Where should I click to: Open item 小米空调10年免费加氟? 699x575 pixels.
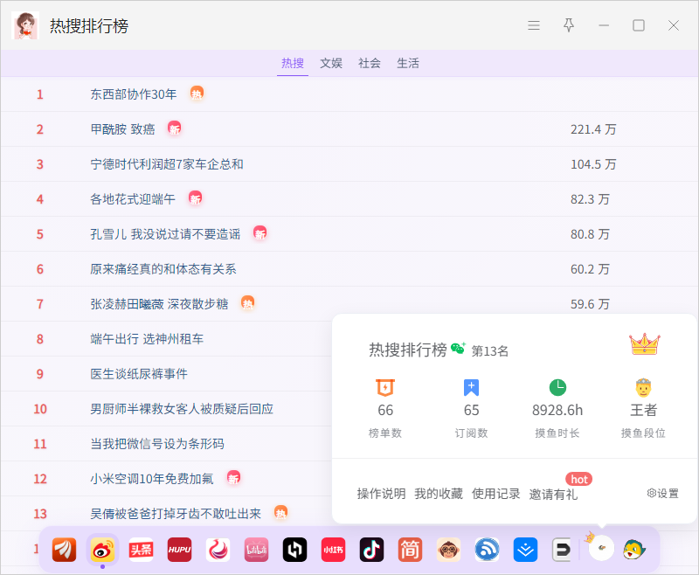[x=151, y=479]
